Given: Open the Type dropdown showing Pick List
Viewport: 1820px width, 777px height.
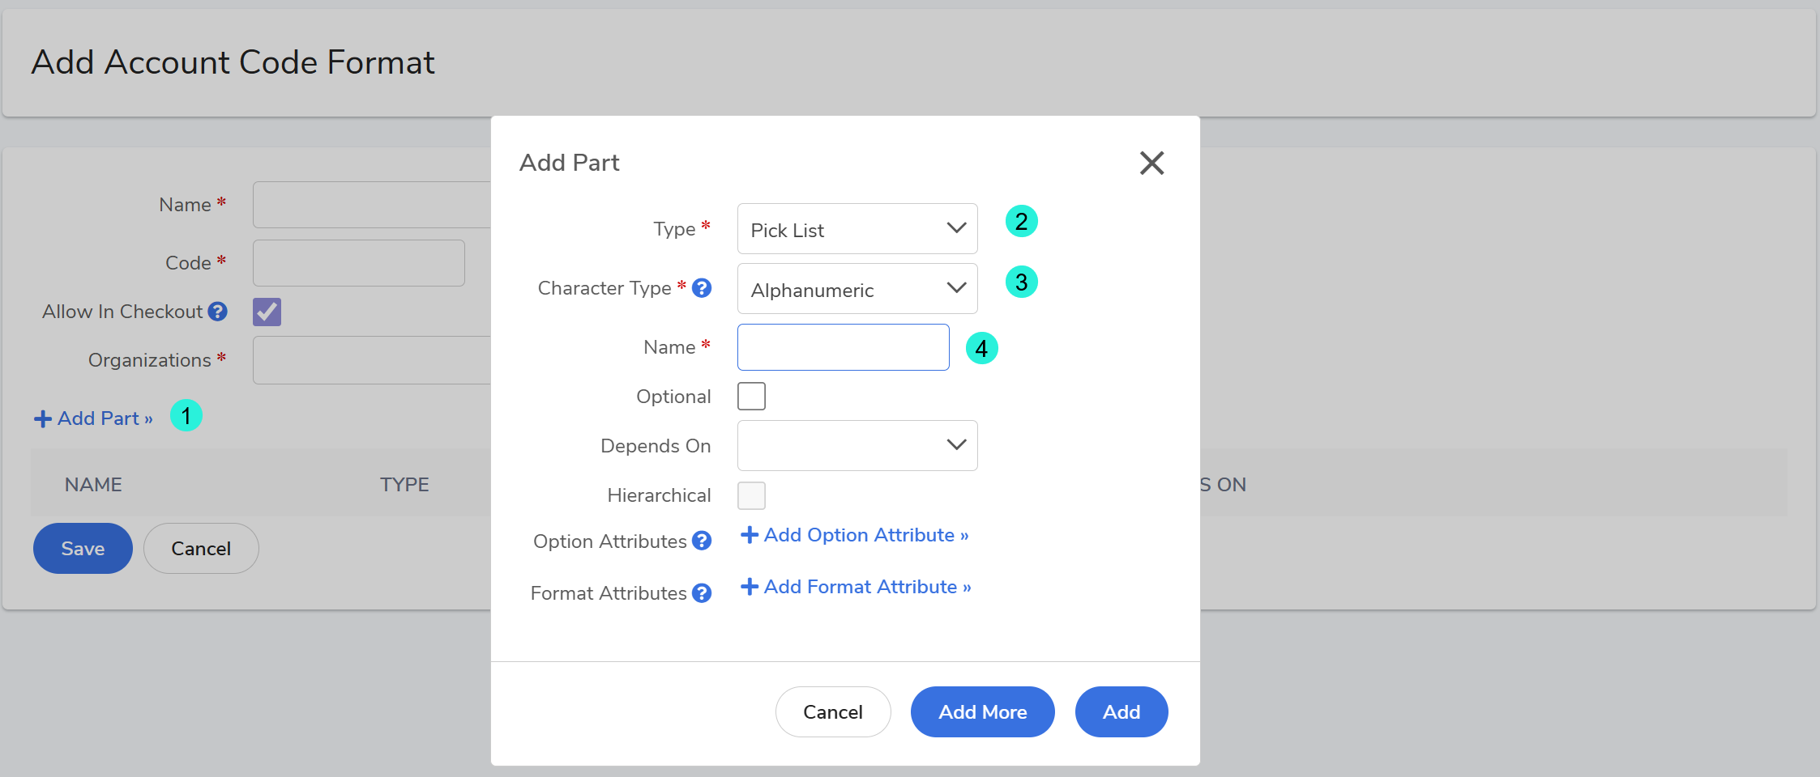Looking at the screenshot, I should (x=857, y=229).
